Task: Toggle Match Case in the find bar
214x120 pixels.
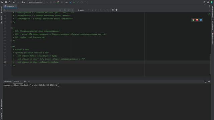Action: tap(65, 10)
